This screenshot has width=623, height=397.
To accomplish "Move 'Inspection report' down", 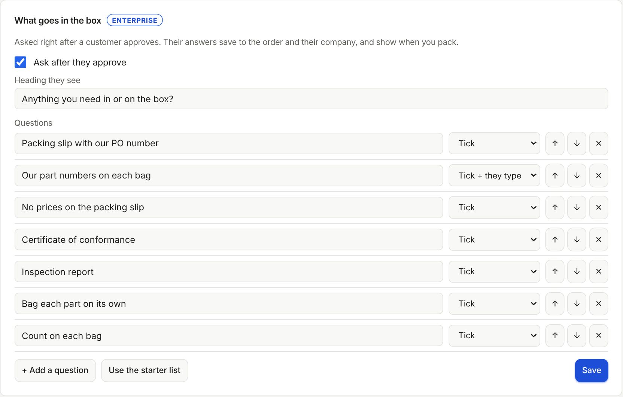I will [x=577, y=272].
